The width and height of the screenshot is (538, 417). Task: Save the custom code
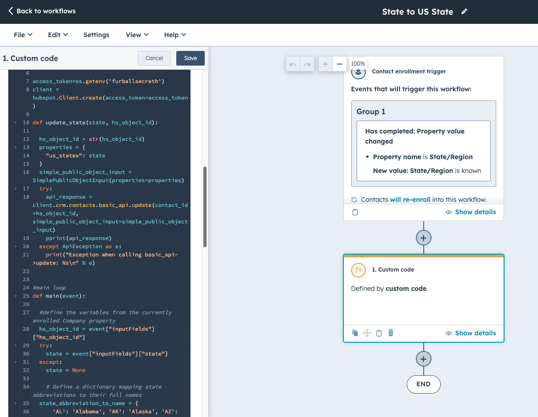[x=191, y=58]
